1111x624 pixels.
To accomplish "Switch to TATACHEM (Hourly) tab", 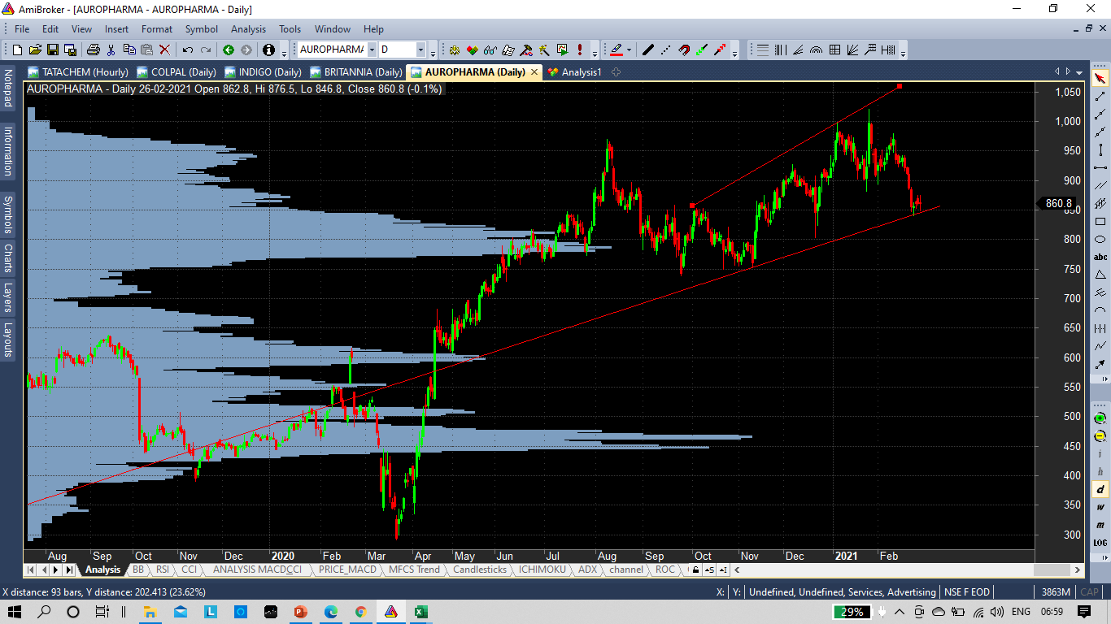I will click(78, 72).
